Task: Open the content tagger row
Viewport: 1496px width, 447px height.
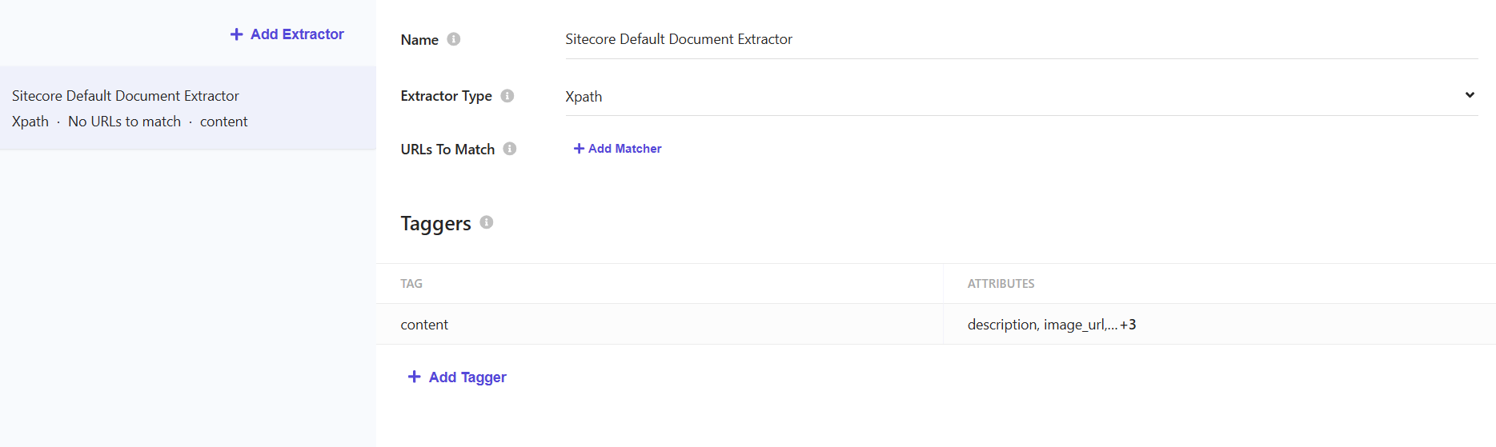Action: click(936, 324)
